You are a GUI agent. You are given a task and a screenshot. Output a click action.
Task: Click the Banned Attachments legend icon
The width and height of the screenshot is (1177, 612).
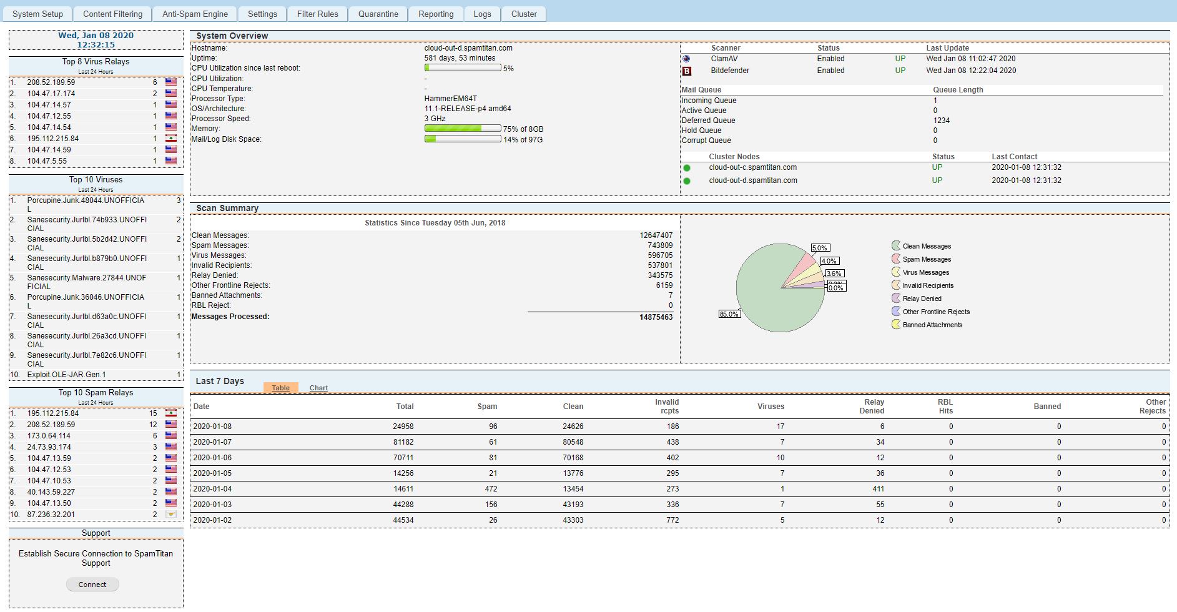(x=896, y=325)
